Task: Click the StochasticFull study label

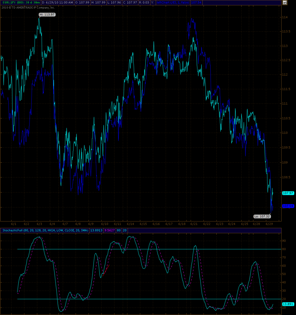Action: point(45,230)
